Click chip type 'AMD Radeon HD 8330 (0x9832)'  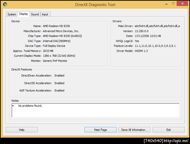(62, 36)
